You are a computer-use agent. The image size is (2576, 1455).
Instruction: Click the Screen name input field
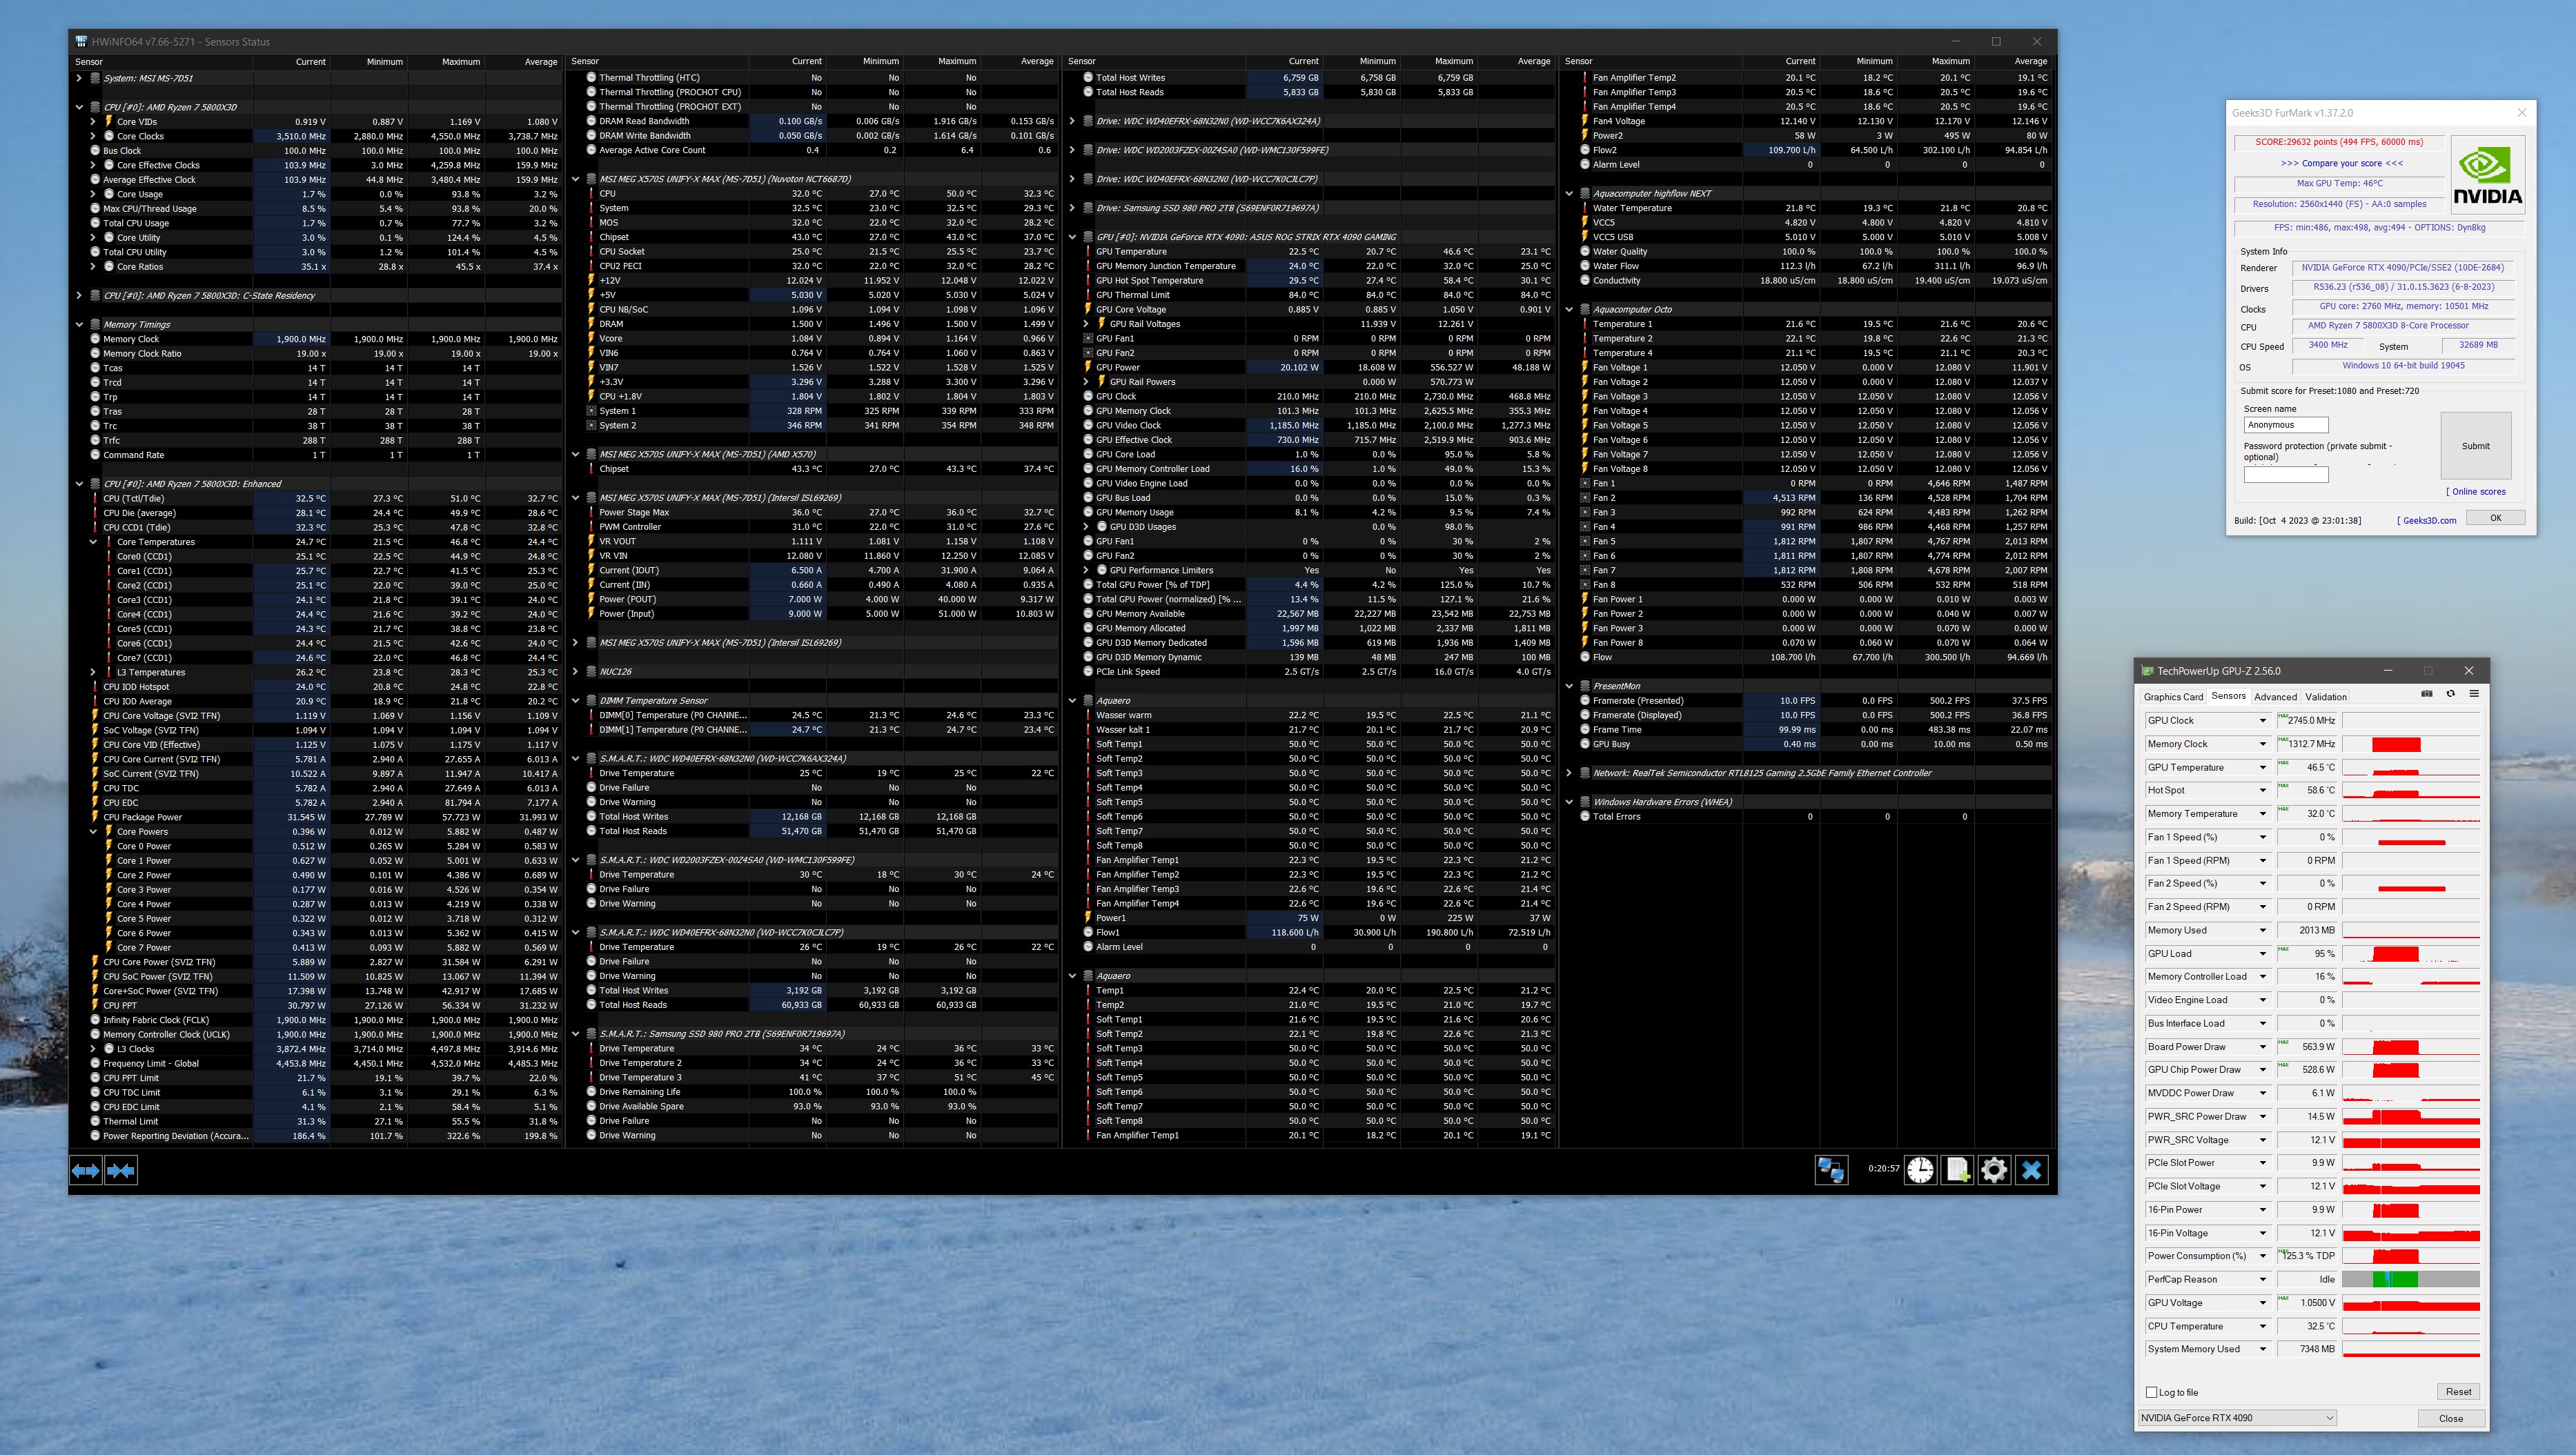[x=2286, y=425]
